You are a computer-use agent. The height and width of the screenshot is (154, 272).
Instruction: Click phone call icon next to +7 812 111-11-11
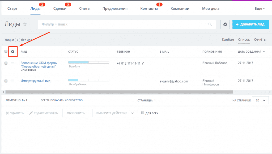point(143,63)
